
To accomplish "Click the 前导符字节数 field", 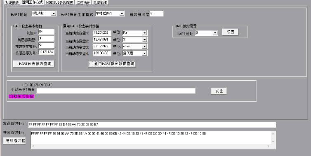I will pos(47,45).
